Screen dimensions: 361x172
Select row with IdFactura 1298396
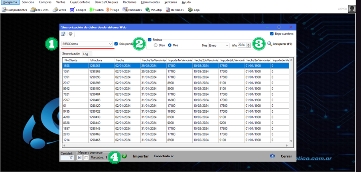click(176, 77)
